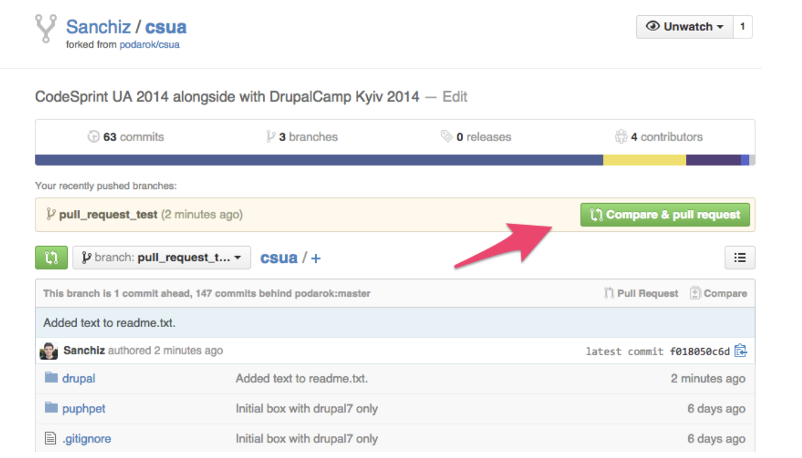
Task: Click the Sanchiz avatar thumbnail
Action: point(49,351)
